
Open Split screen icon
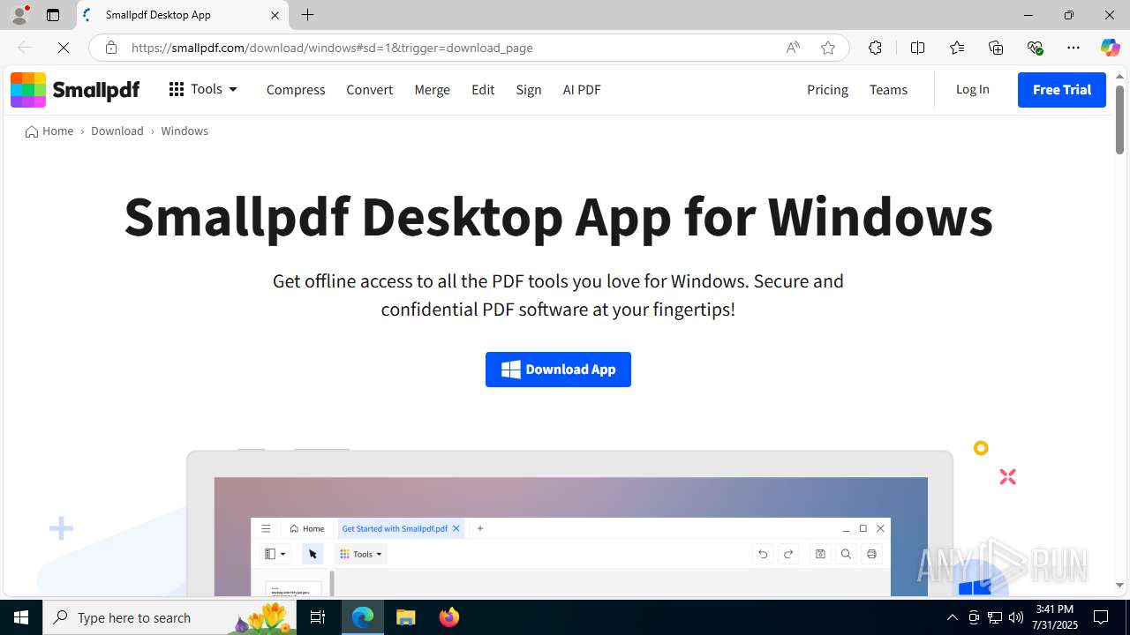(x=917, y=48)
